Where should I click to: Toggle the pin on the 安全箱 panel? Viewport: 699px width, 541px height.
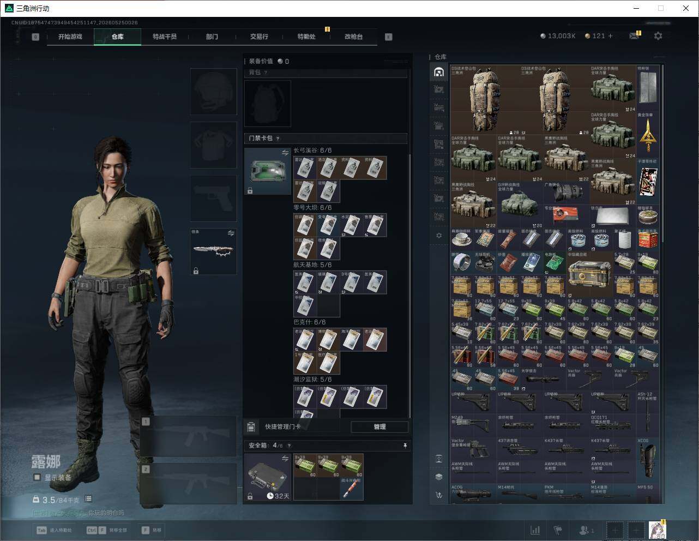click(x=405, y=446)
